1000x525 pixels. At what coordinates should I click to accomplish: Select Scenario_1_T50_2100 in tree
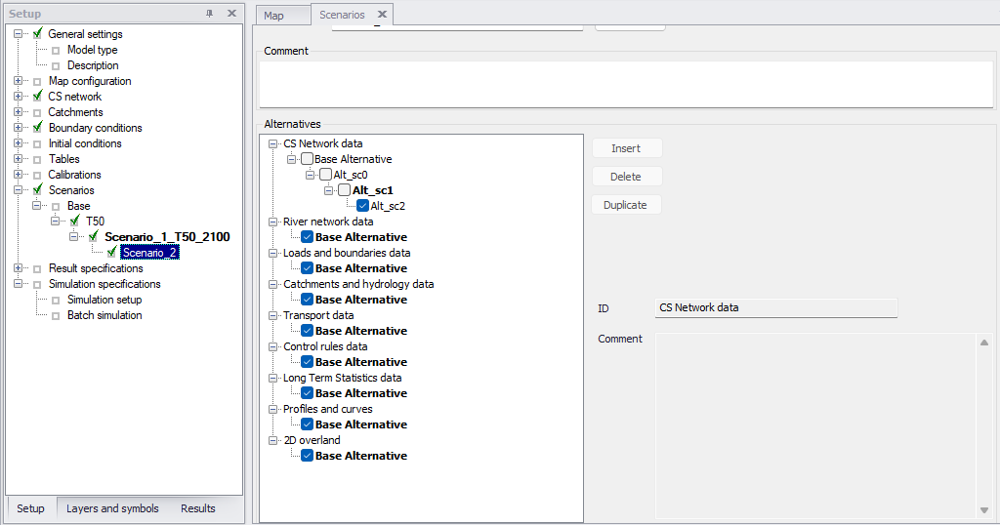167,237
